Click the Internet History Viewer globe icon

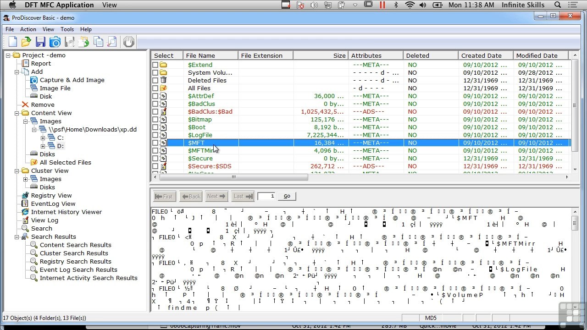pos(26,212)
